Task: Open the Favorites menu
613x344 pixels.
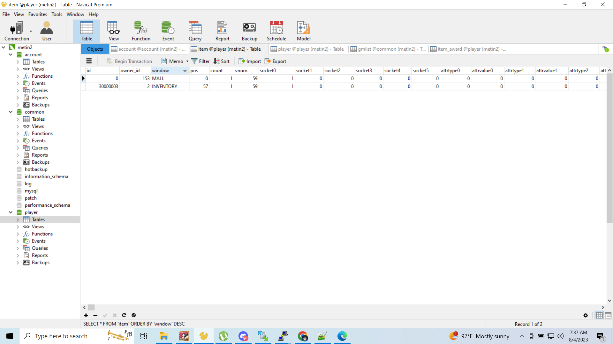Action: 37,14
